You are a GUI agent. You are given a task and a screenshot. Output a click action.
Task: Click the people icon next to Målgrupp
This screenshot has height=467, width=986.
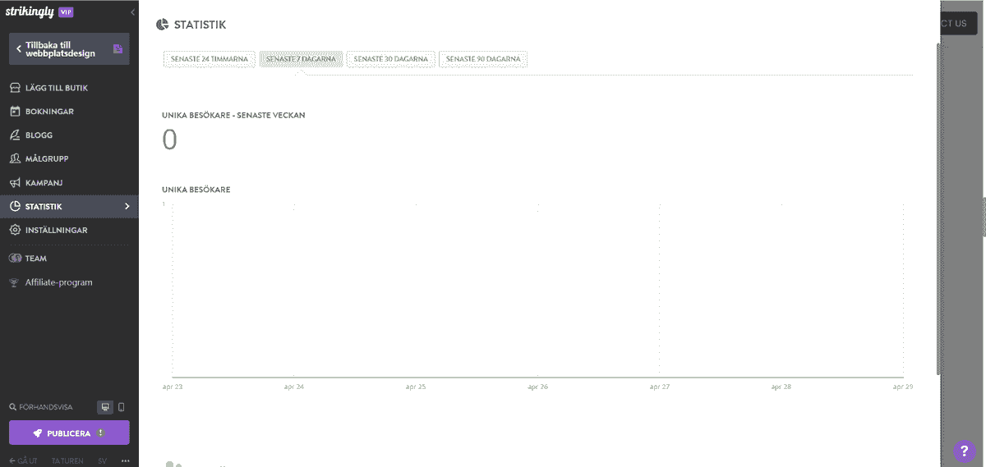[x=15, y=158]
